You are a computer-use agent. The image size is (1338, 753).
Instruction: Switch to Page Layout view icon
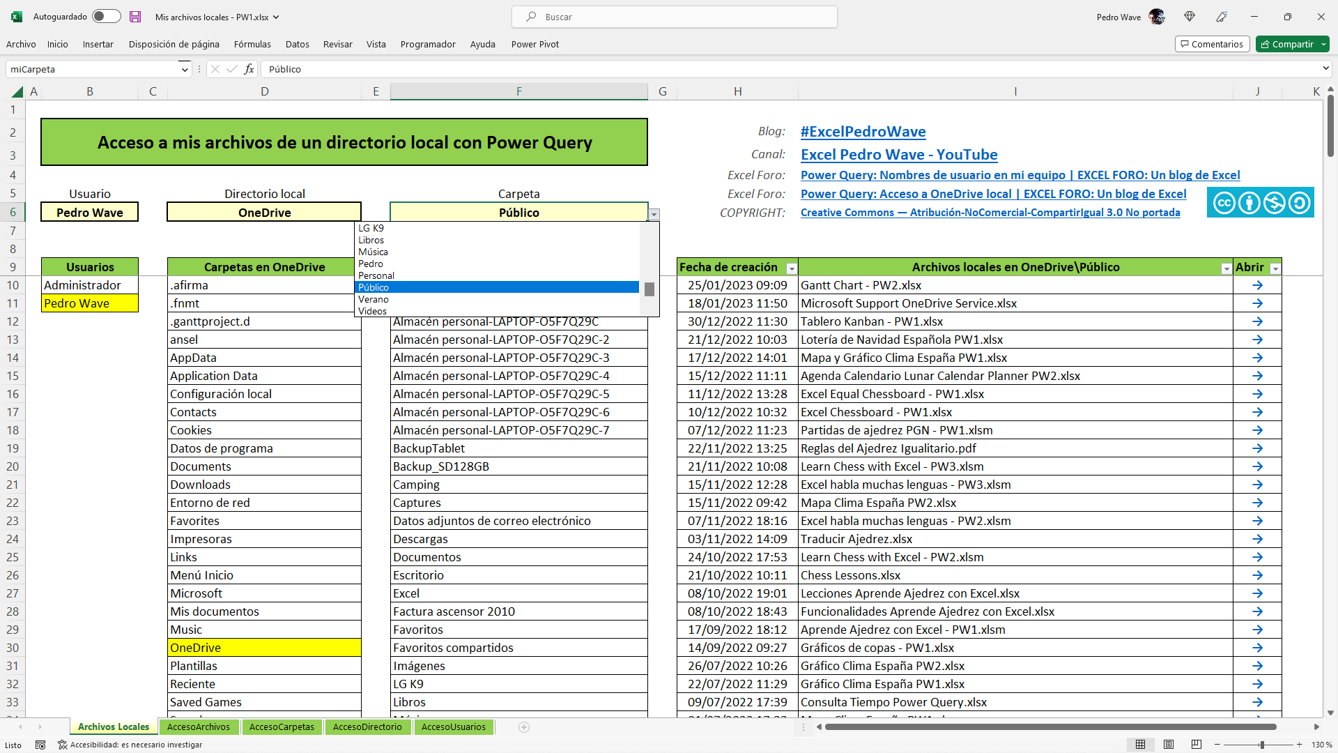(x=1169, y=745)
